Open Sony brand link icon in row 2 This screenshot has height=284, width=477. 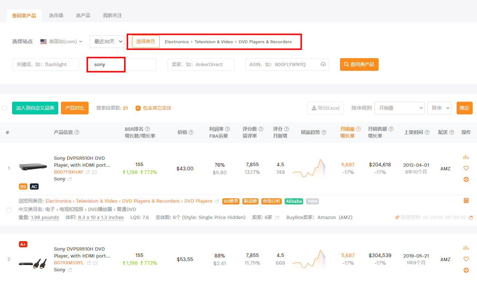coord(70,270)
